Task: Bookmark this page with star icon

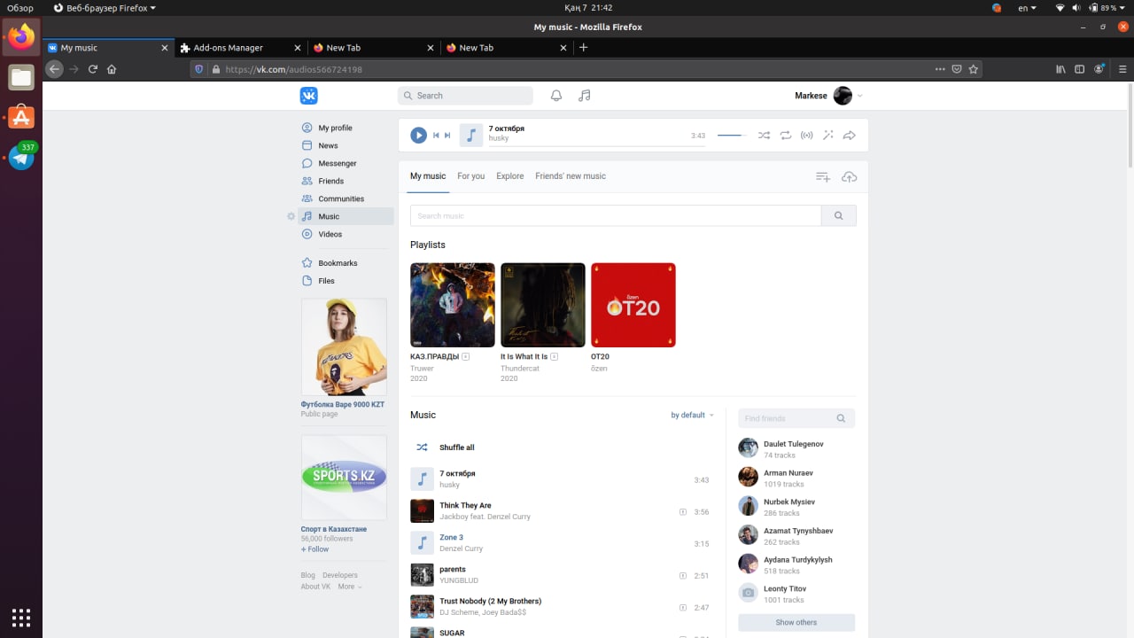Action: 974,69
